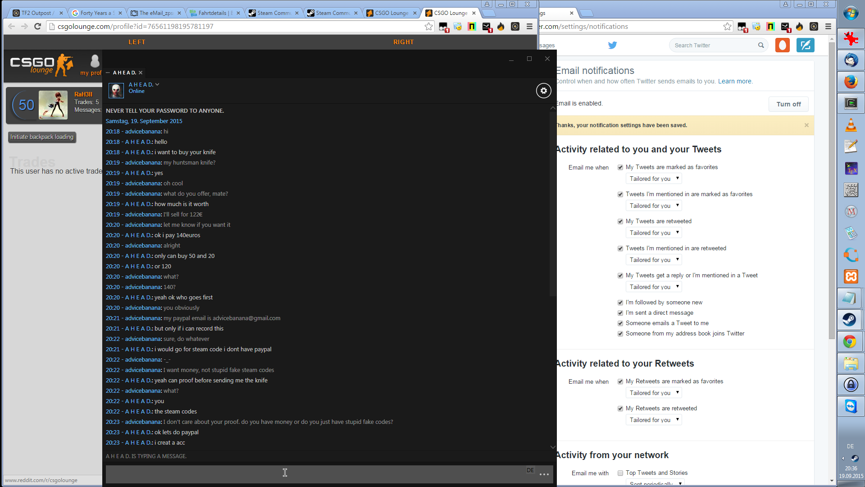Open the Steam chat settings gear

click(x=543, y=91)
